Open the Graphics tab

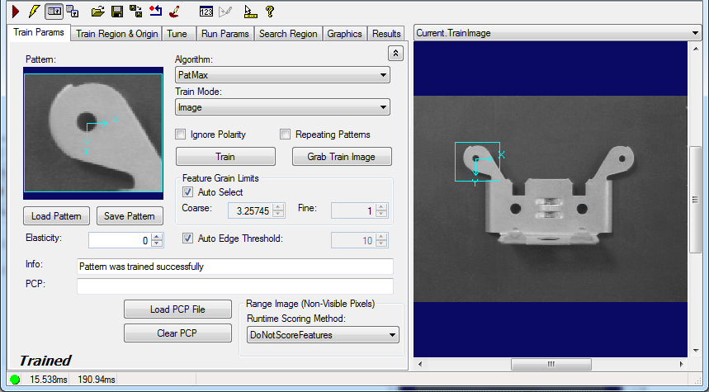[344, 34]
